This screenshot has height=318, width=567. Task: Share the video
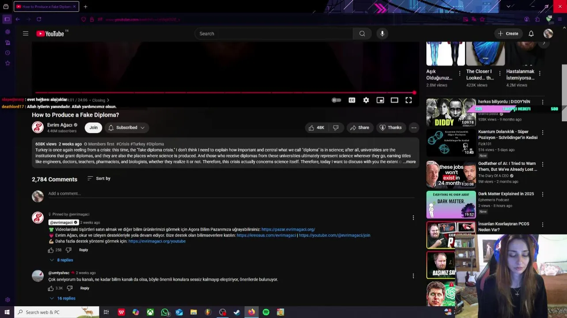coord(359,128)
